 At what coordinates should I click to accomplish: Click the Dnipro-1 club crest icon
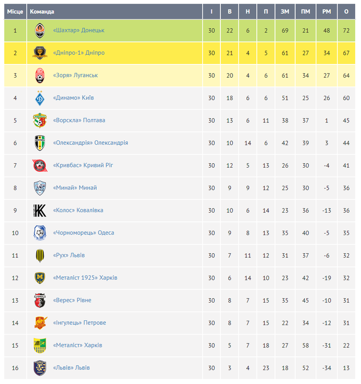click(40, 53)
